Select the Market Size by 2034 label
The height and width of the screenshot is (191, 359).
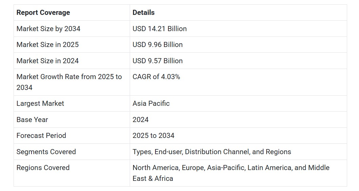(48, 28)
